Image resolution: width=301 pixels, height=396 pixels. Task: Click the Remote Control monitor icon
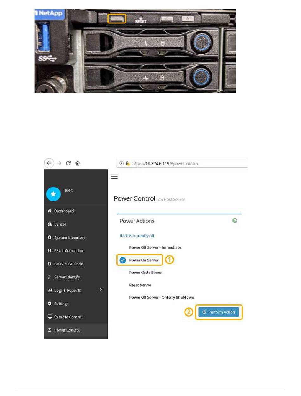click(x=50, y=317)
